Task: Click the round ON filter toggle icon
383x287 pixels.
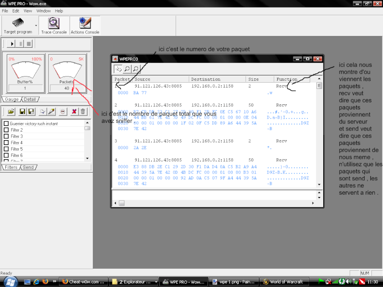Action: tap(63, 111)
